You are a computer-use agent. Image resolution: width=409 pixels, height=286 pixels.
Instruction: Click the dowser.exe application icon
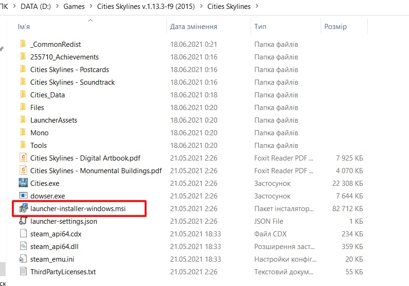23,195
